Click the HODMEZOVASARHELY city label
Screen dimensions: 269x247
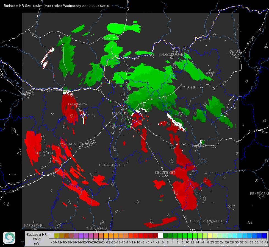(x=209, y=221)
